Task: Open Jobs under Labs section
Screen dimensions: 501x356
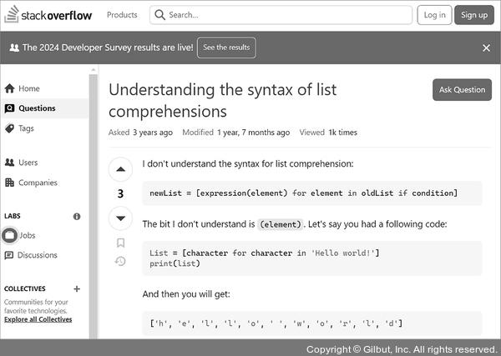Action: point(27,235)
